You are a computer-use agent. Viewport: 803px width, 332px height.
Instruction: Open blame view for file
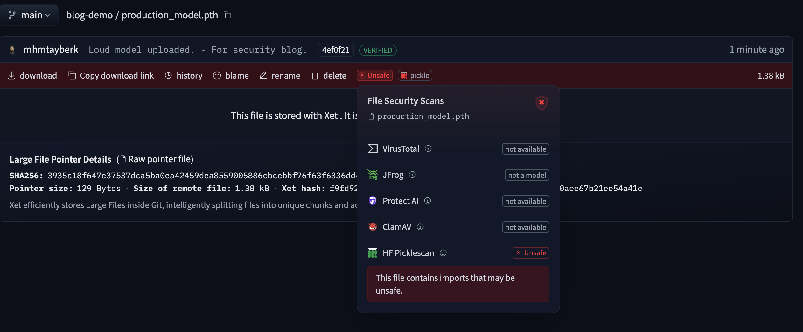231,75
